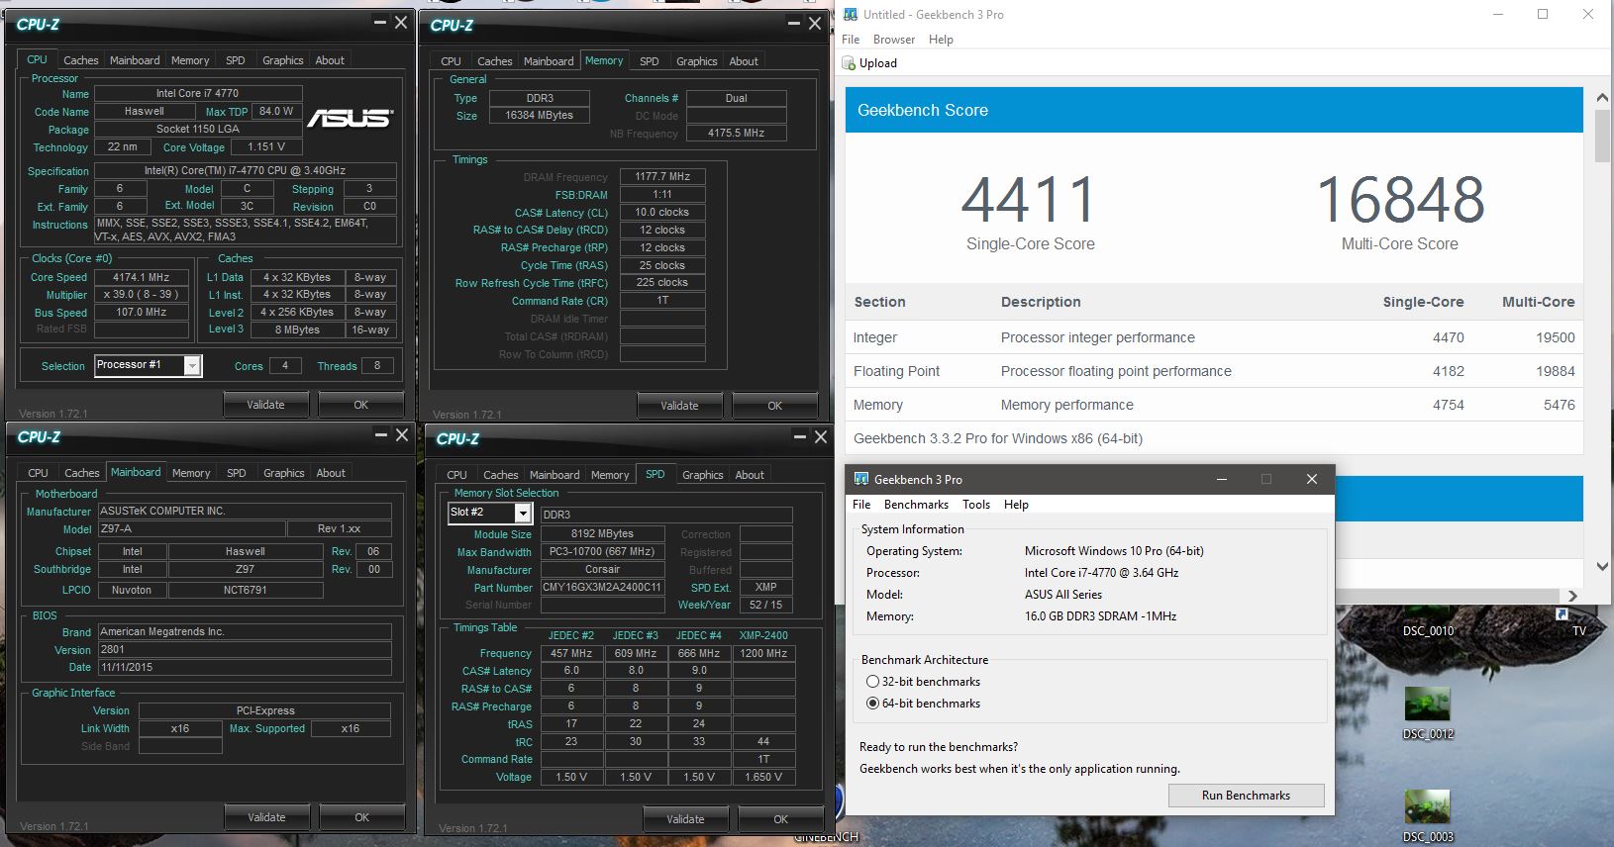
Task: Click the BIOS Version value 2801
Action: pos(244,649)
